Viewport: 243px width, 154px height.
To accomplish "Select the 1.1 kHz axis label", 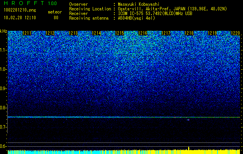I will tap(3, 50).
